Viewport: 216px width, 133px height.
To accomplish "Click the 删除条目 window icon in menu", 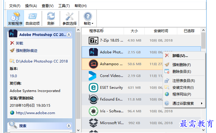I will click(x=167, y=71).
